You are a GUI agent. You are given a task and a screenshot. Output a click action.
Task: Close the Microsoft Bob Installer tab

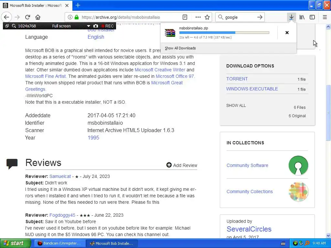(67, 5)
